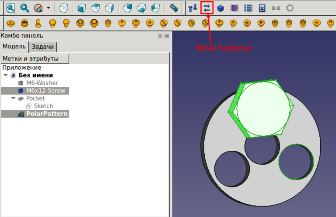Click the Fit Selection magnifier icon
This screenshot has width=336, height=217.
[x=24, y=8]
